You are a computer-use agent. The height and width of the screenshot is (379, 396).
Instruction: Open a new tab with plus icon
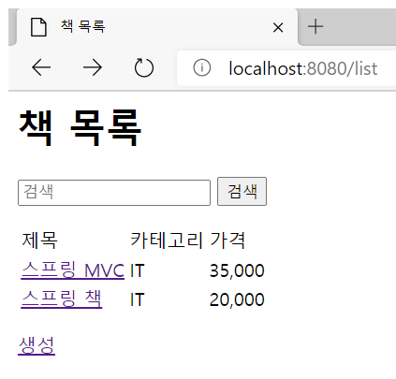[x=315, y=26]
